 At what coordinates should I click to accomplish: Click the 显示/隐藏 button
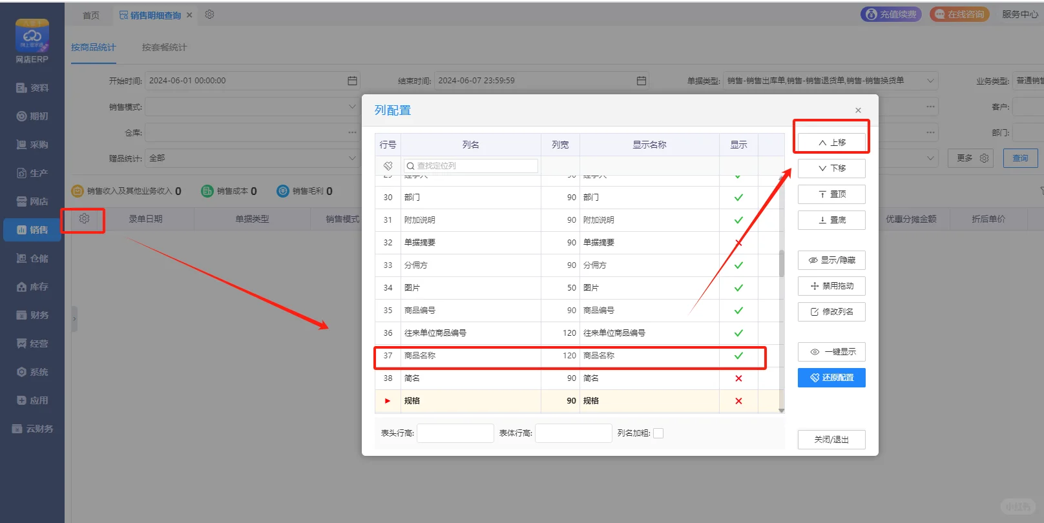pyautogui.click(x=831, y=260)
